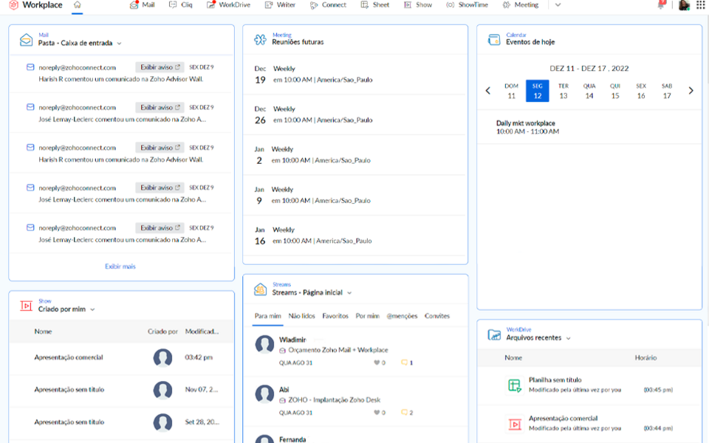The height and width of the screenshot is (443, 709).
Task: Click Wladimir's avatar in Streams
Action: [264, 345]
